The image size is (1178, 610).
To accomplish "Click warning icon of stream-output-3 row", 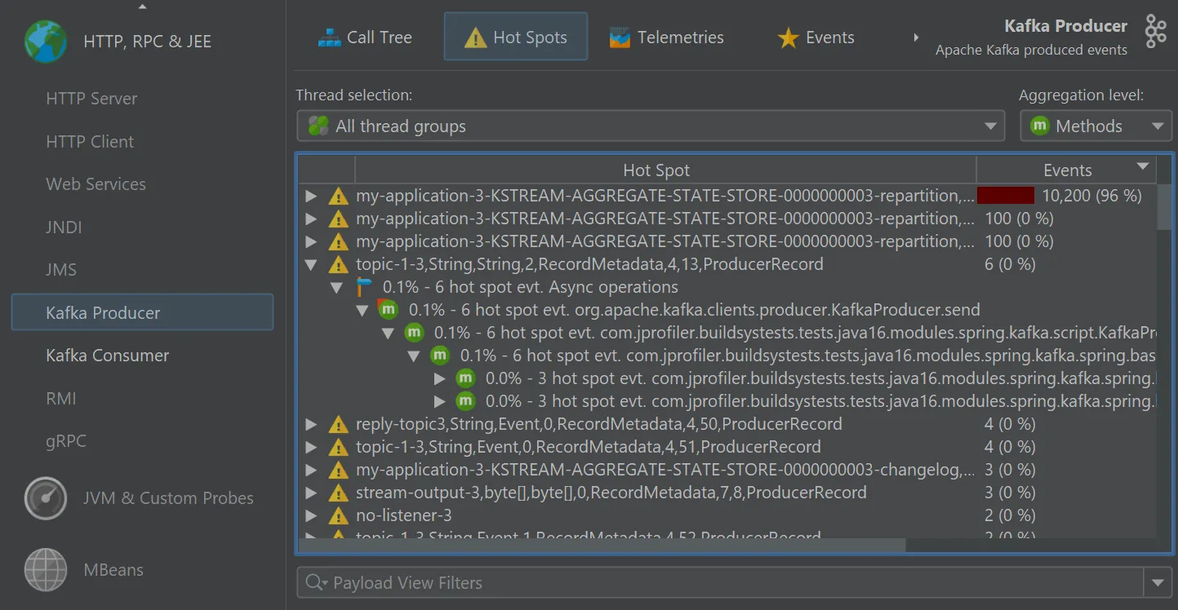I will (x=338, y=493).
